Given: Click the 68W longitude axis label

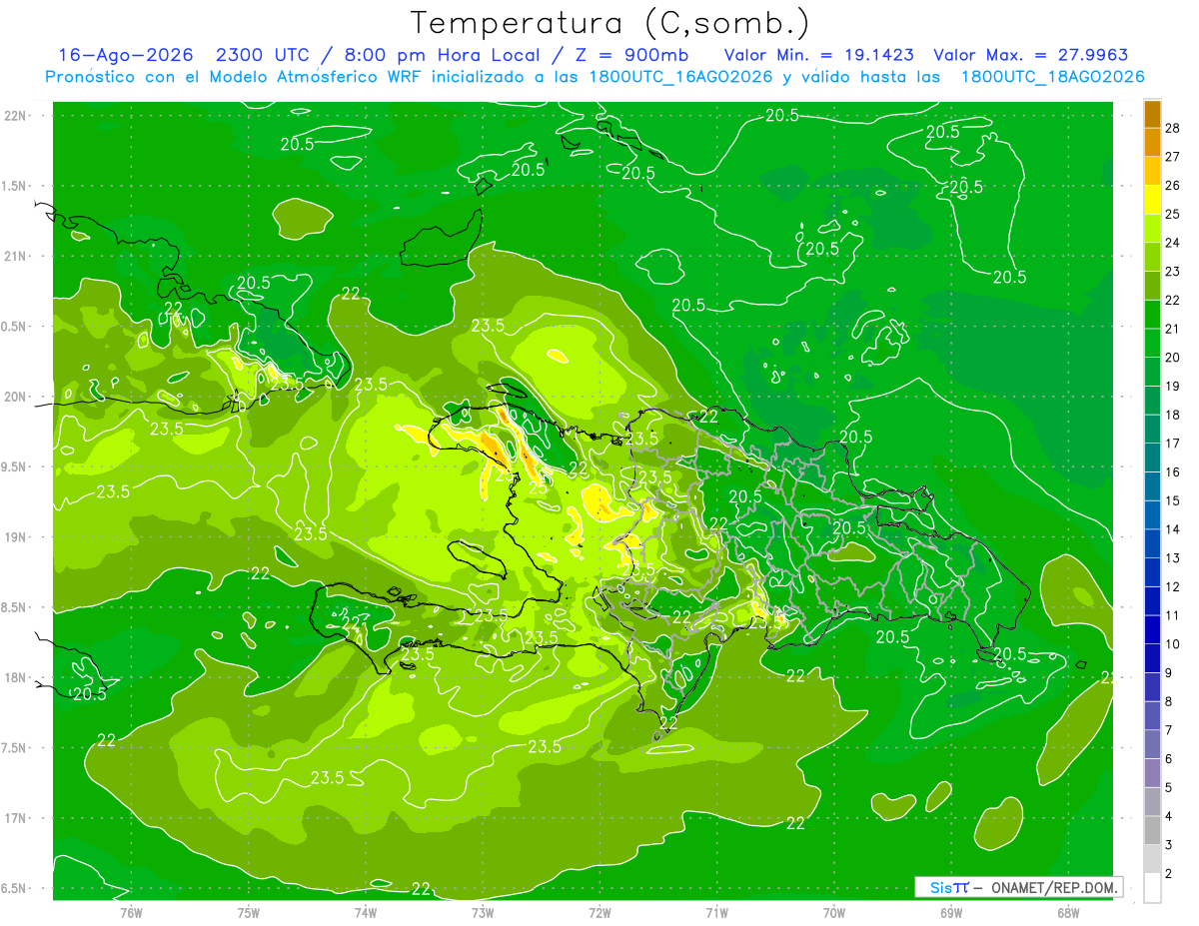Looking at the screenshot, I should coord(1067,912).
